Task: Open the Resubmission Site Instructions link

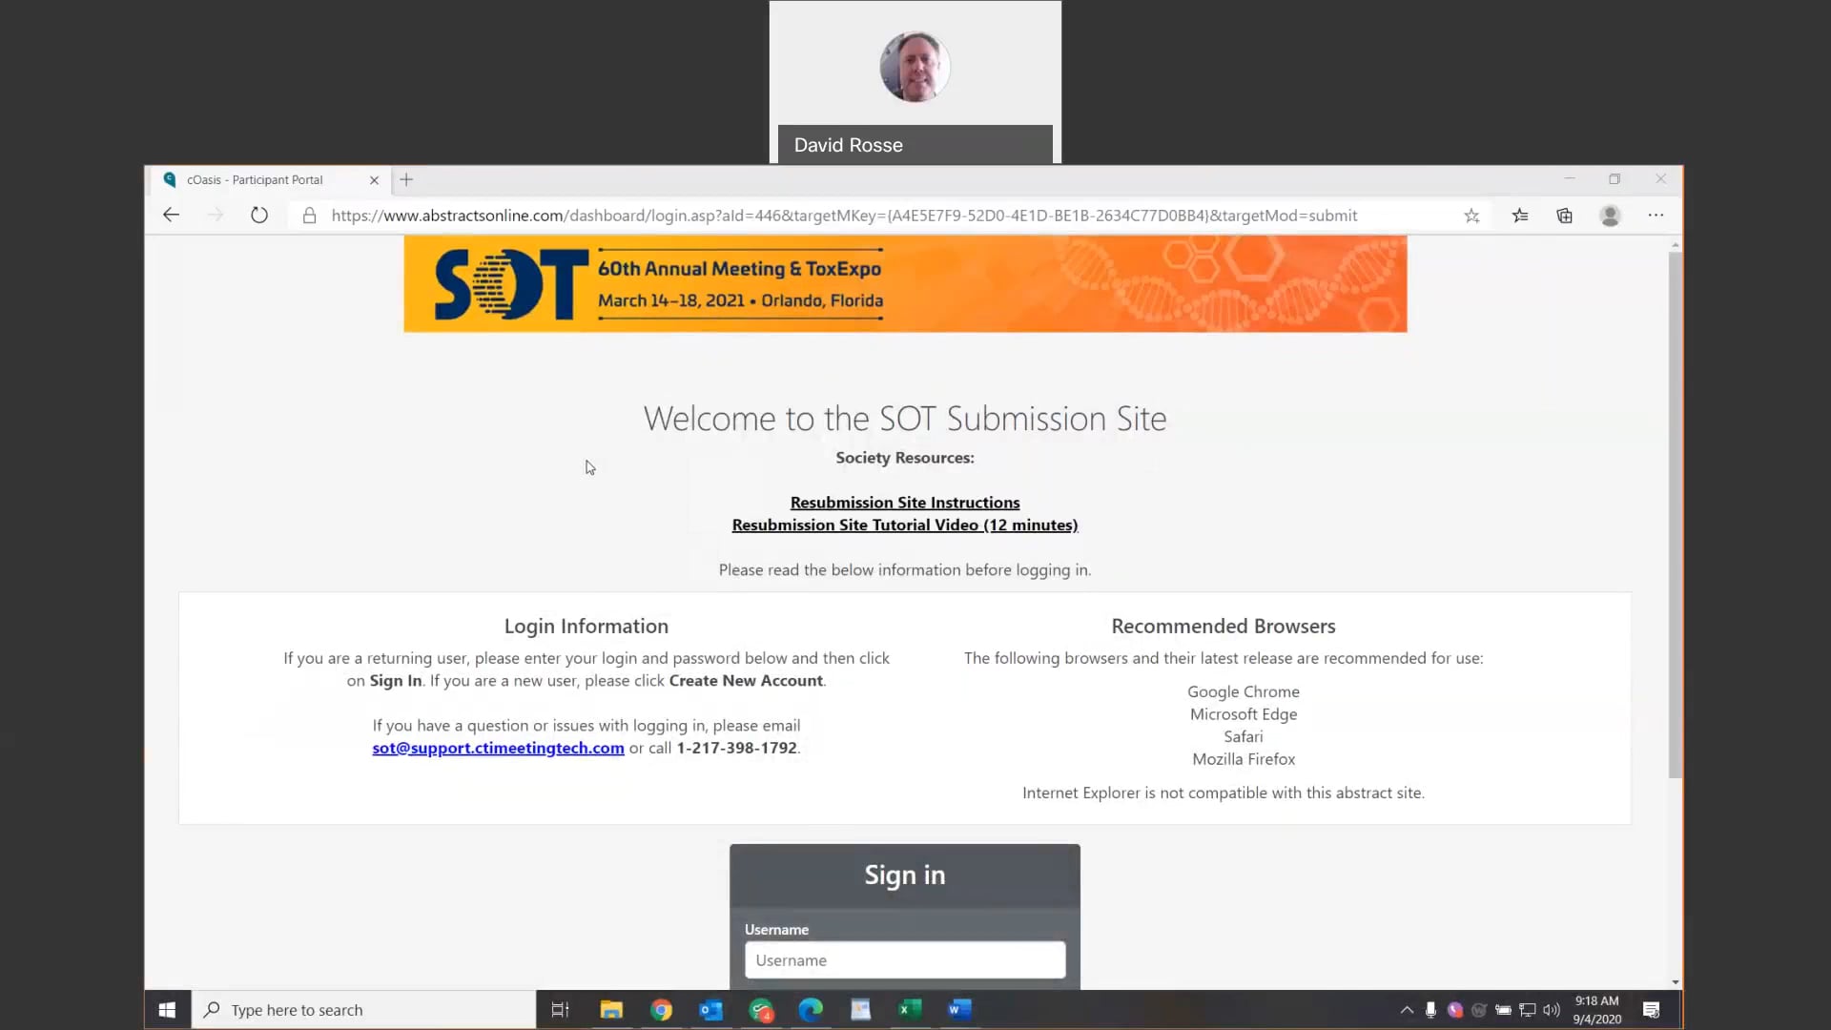Action: click(904, 502)
